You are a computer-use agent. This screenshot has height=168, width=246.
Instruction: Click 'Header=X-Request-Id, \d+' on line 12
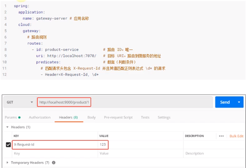point(71,75)
